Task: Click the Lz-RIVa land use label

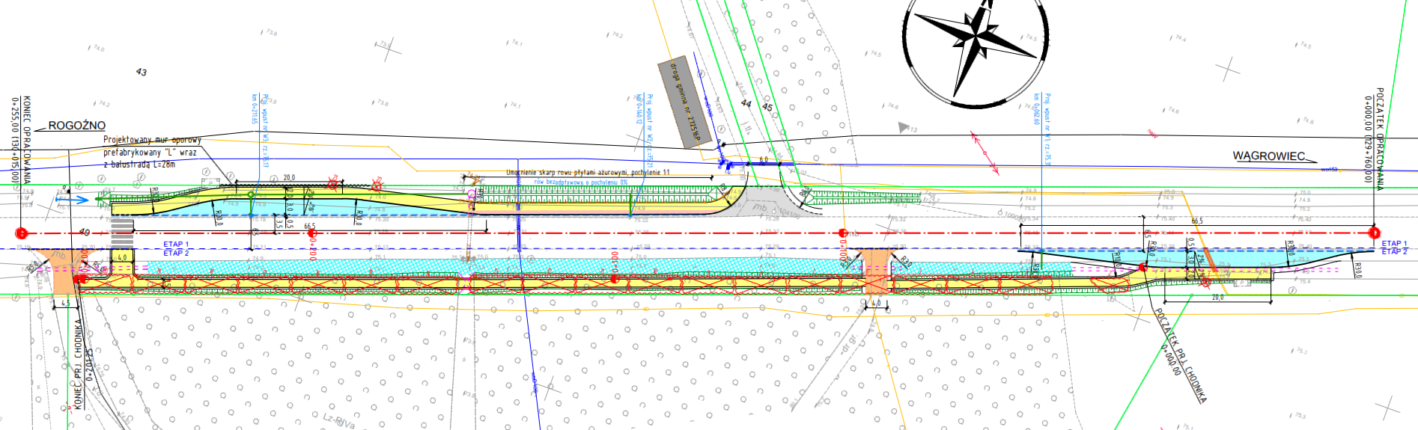Action: coord(338,422)
